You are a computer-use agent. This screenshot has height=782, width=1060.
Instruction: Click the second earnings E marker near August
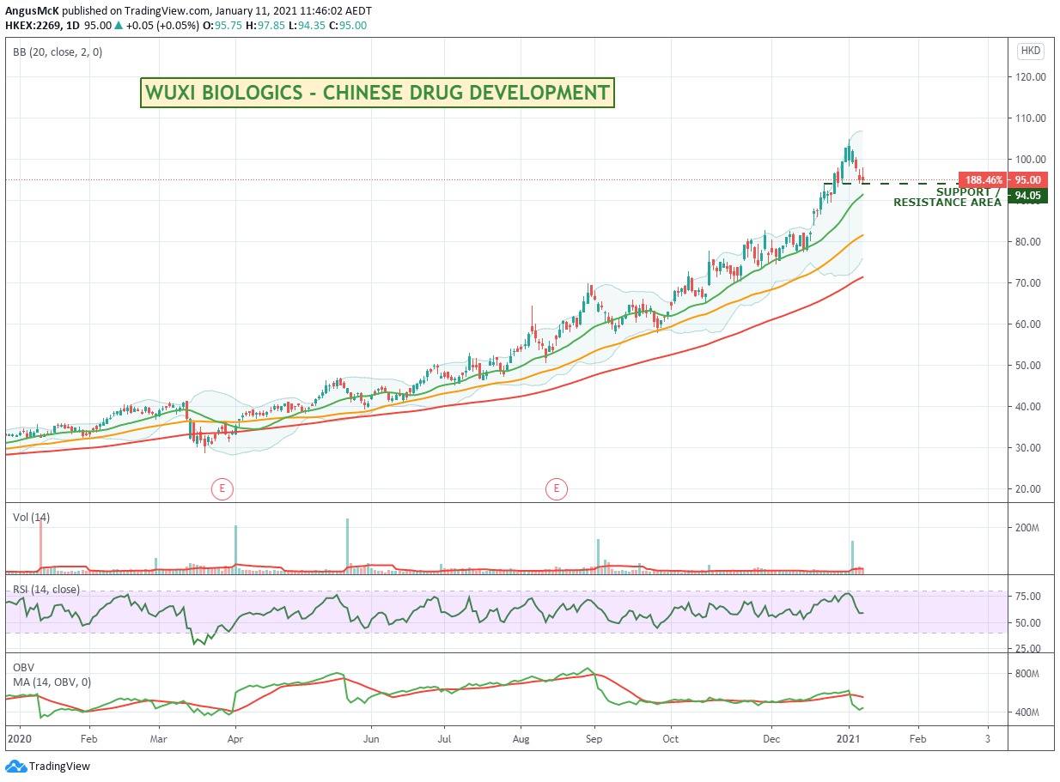click(557, 489)
